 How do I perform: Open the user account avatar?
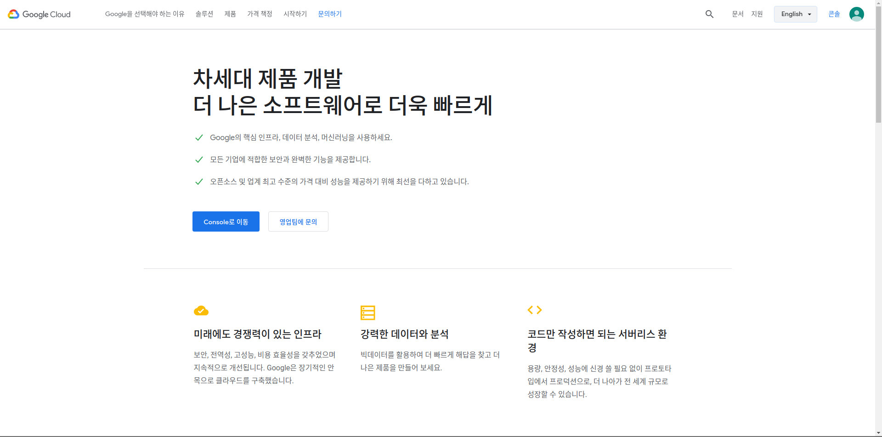(856, 14)
